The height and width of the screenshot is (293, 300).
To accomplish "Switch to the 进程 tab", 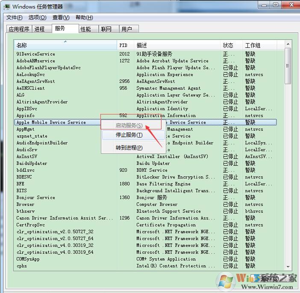I will pos(40,29).
